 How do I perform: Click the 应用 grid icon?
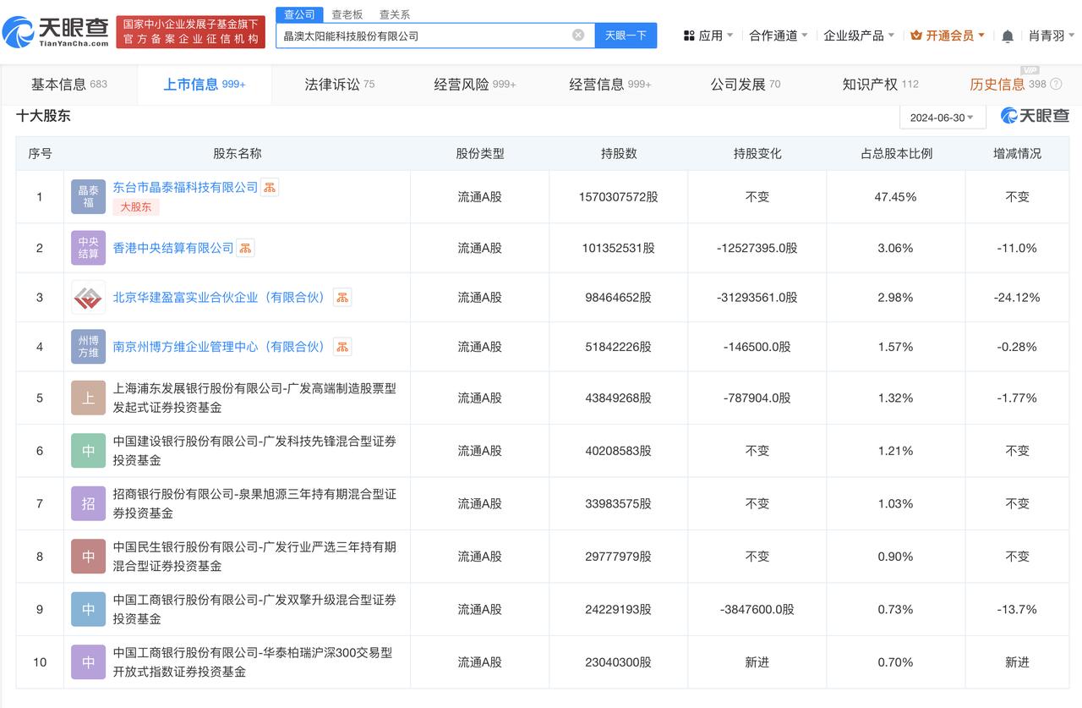tap(689, 36)
